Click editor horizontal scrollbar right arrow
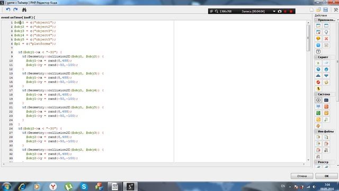This screenshot has width=339, height=191. [x=304, y=164]
